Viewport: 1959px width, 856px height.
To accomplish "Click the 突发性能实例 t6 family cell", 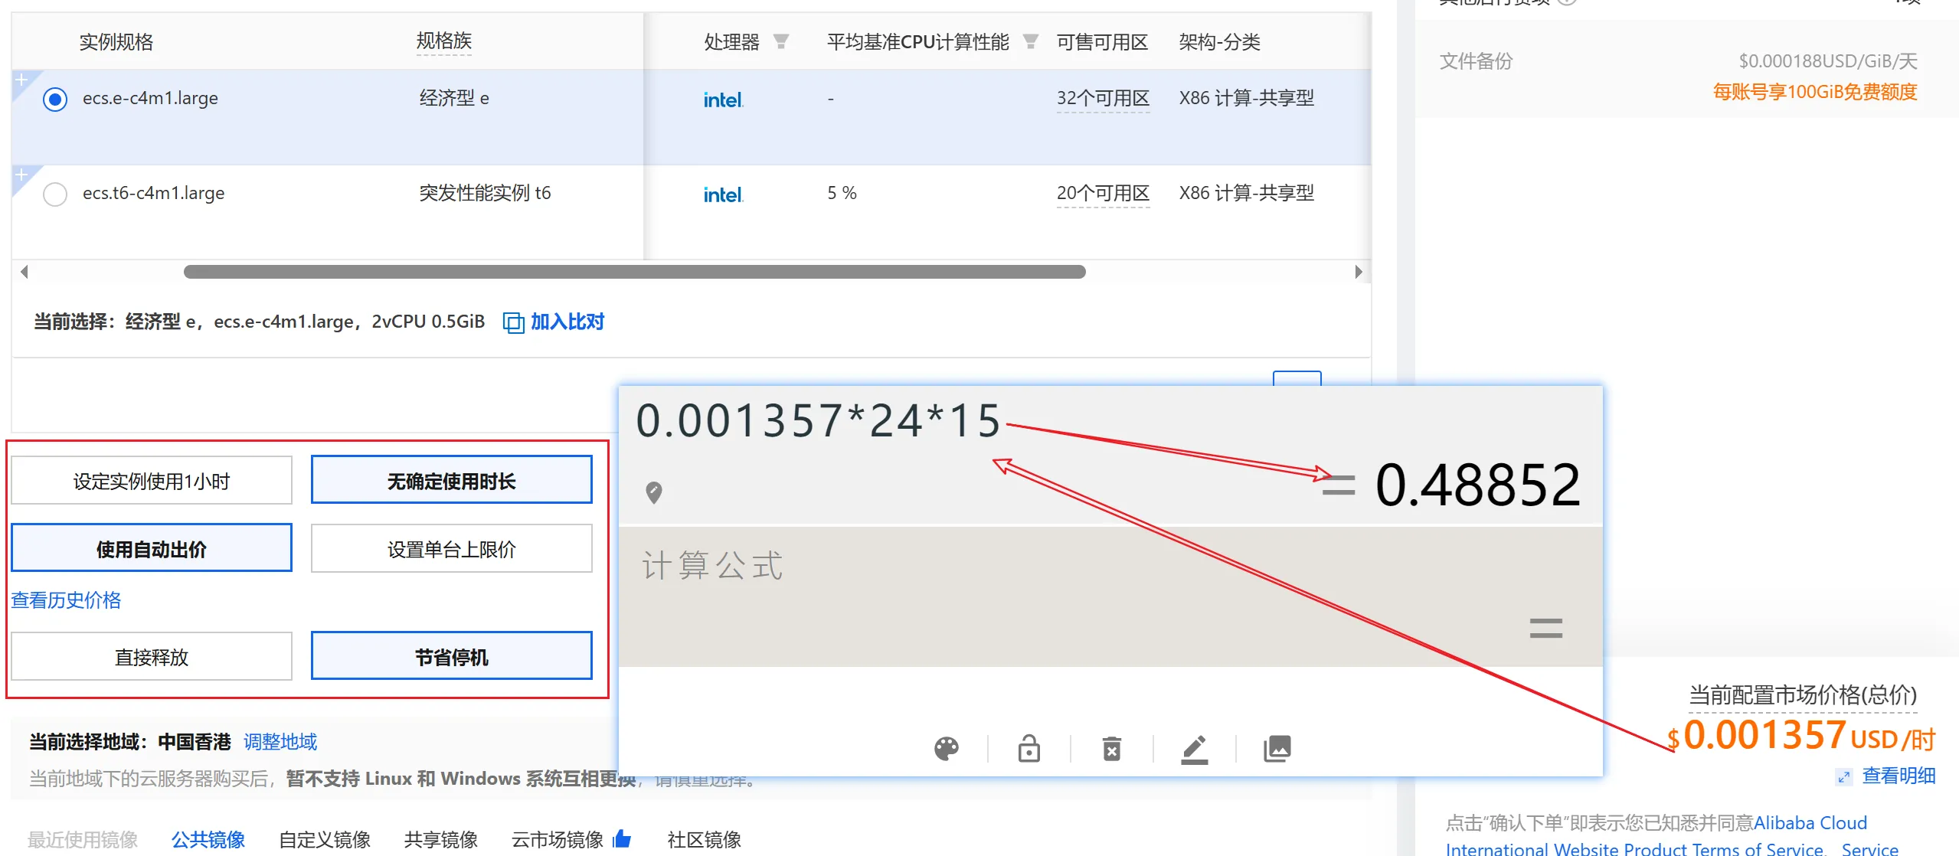I will (x=485, y=193).
